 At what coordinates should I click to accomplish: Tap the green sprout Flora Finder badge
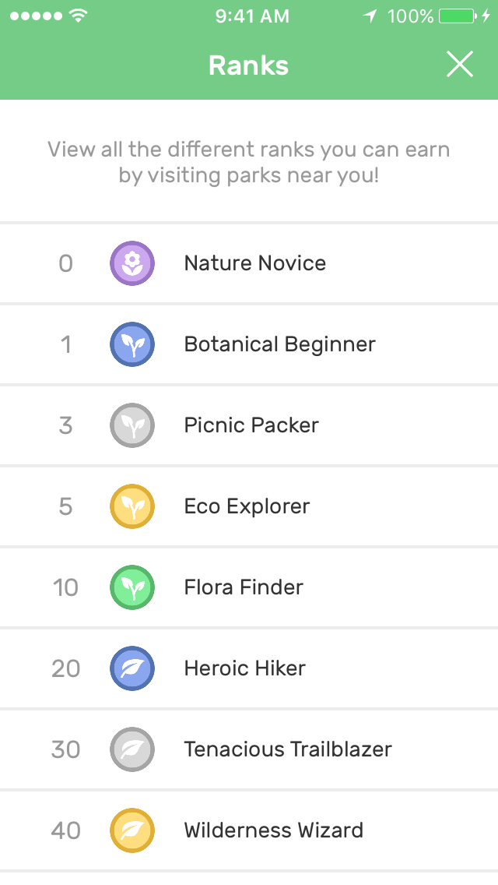pyautogui.click(x=132, y=587)
